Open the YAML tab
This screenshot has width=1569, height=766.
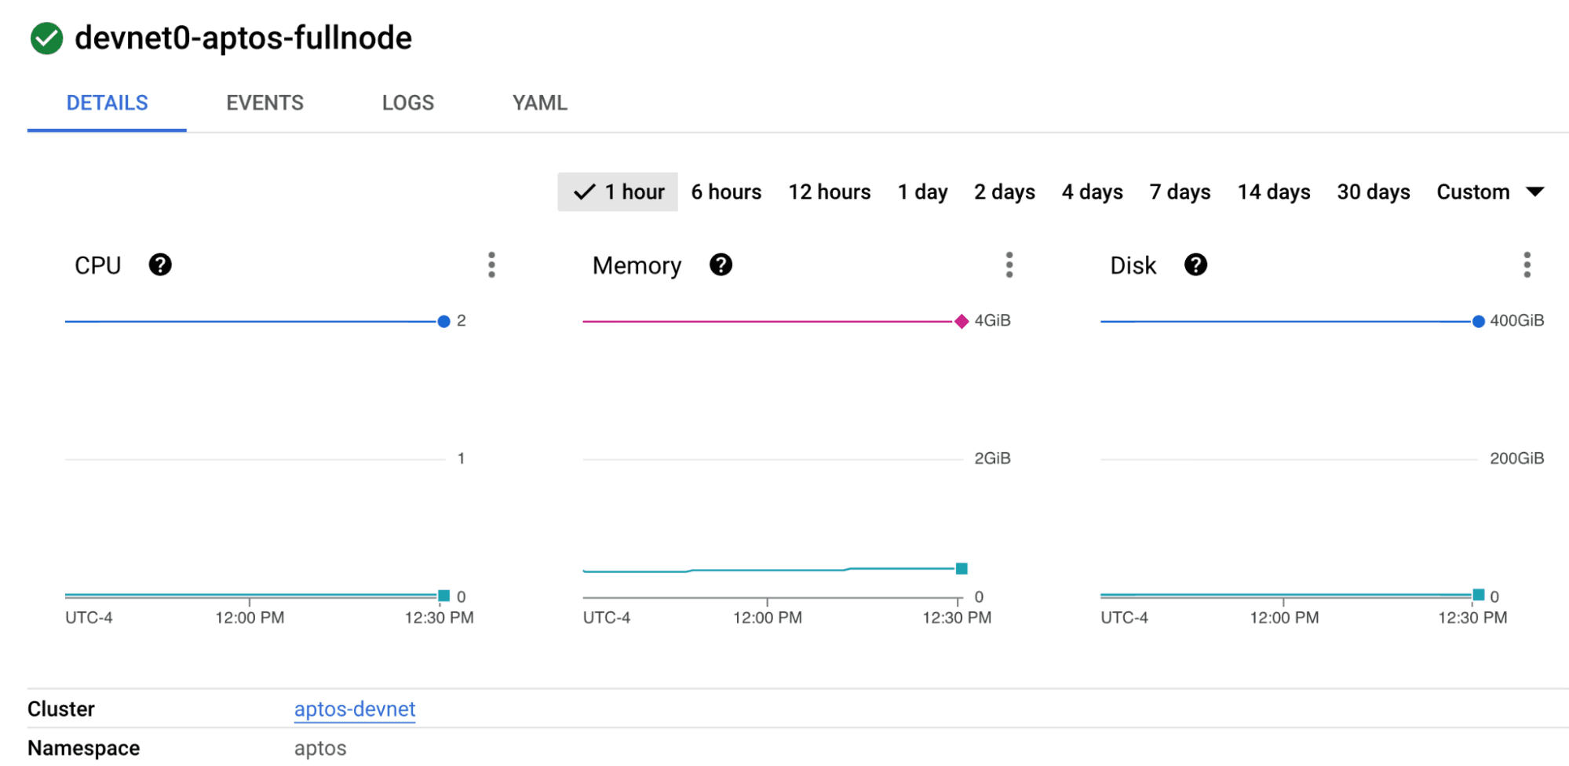pyautogui.click(x=539, y=102)
